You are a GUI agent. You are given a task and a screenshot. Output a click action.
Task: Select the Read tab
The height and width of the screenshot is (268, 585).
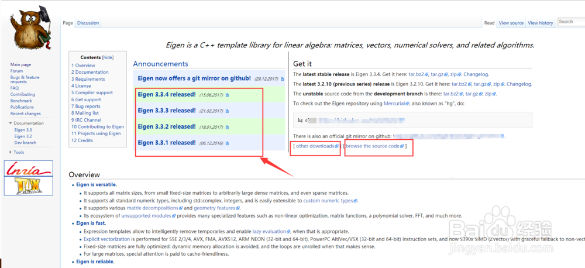(490, 23)
